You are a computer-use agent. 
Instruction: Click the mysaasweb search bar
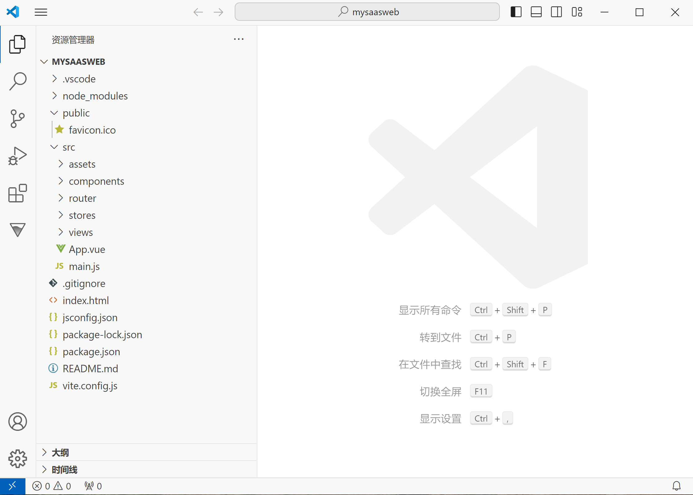368,12
